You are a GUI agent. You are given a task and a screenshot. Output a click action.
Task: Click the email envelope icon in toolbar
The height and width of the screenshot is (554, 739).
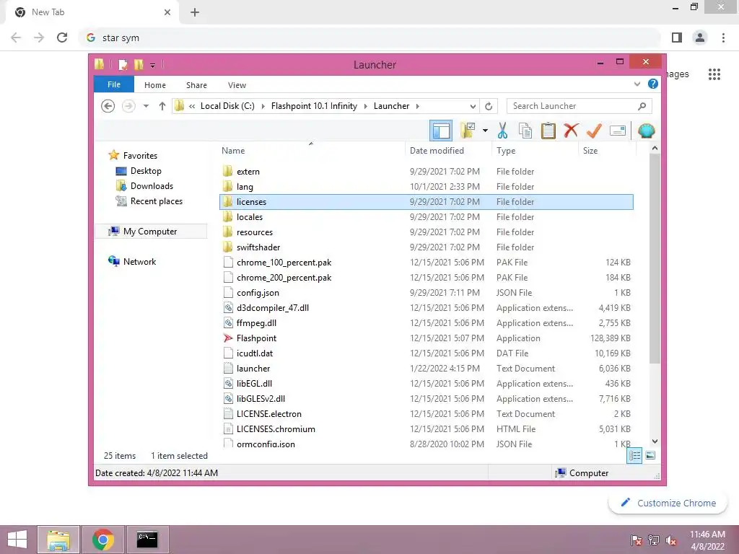(618, 131)
